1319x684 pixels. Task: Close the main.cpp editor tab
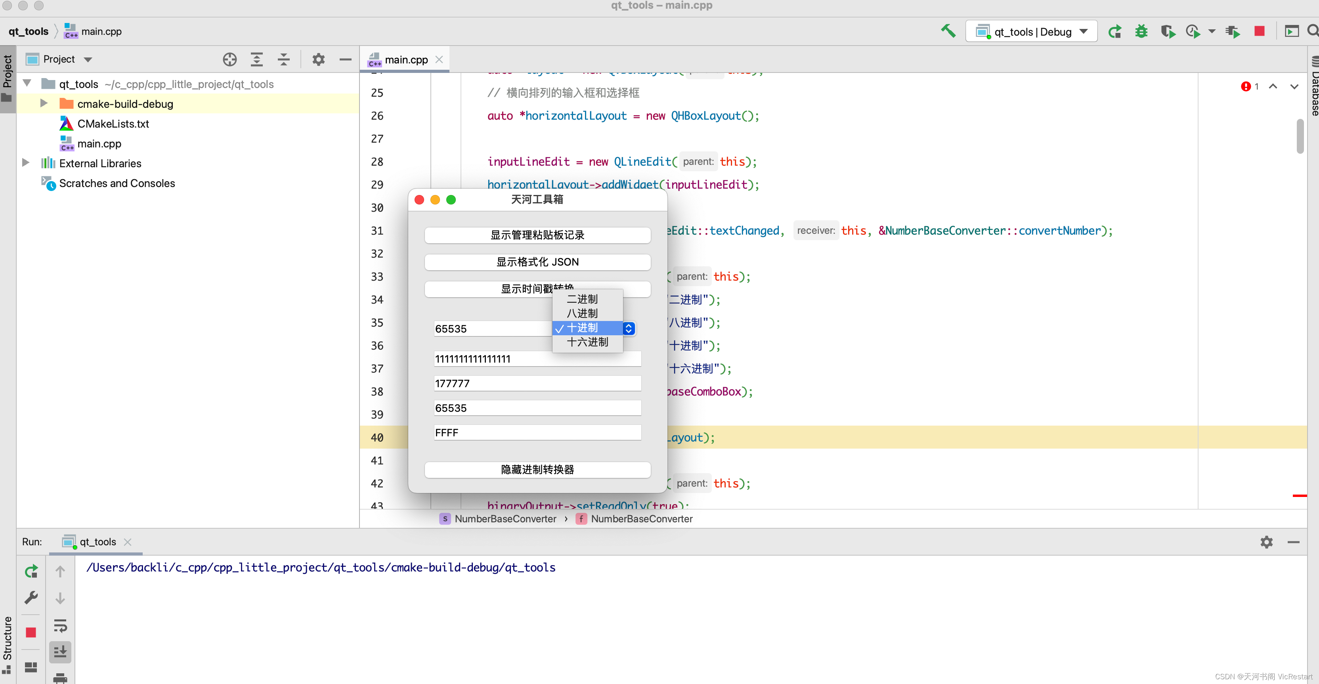(439, 60)
